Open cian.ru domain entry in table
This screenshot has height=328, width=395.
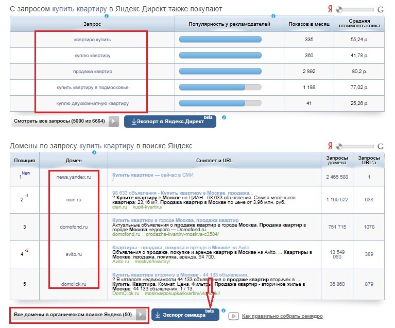[74, 199]
